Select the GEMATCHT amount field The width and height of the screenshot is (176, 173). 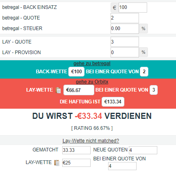point(76,150)
